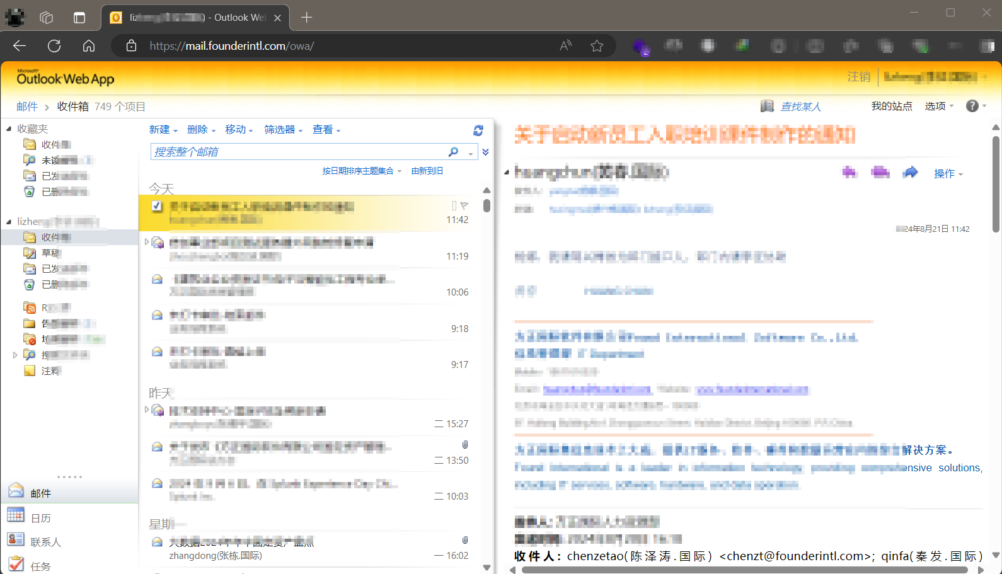Click envelope icon of 9:18 message

tap(158, 315)
